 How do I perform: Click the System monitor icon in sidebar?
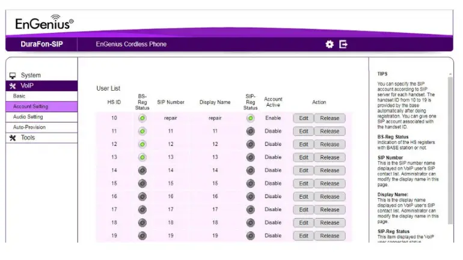tap(13, 76)
